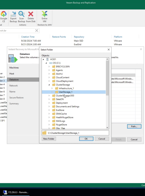Click the $RECYCLE.BIN folder icon

(54, 67)
